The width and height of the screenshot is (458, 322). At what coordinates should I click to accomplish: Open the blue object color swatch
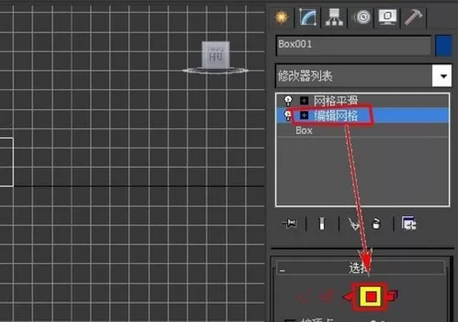click(x=443, y=45)
